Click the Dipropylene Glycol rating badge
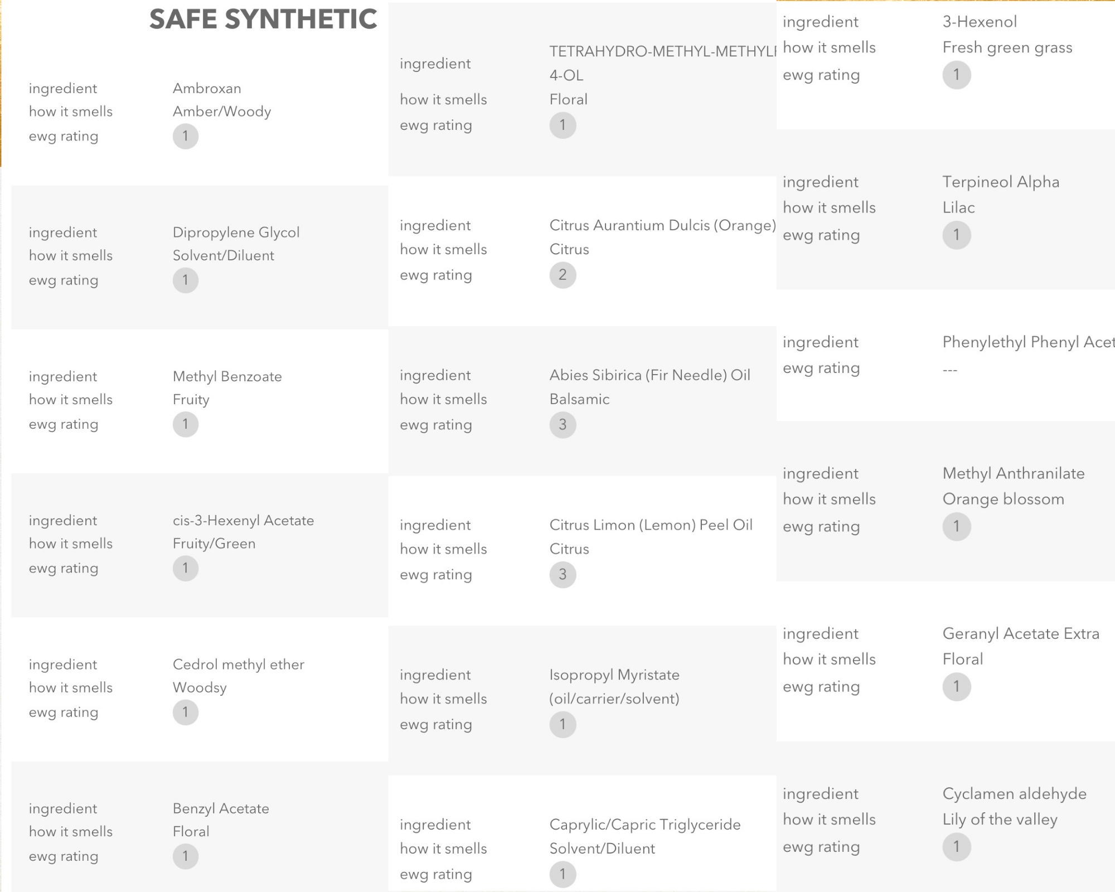1115x892 pixels. tap(186, 280)
